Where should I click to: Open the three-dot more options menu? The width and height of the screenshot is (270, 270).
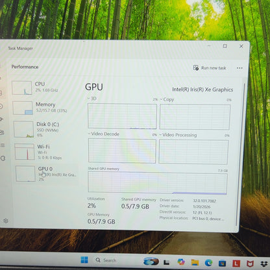(239, 68)
